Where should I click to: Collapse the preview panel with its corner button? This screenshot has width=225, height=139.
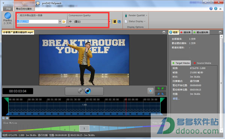(x=164, y=32)
